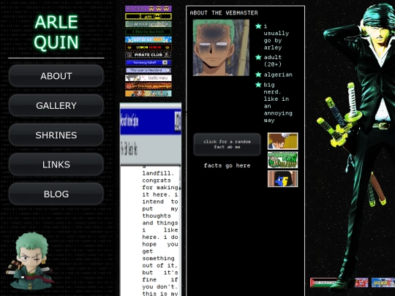The image size is (395, 296).
Task: Click the red Japanese text badge
Action: click(361, 282)
